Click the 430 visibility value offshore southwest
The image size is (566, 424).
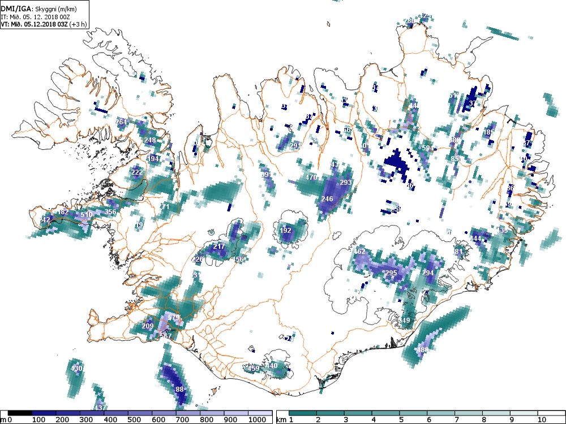pyautogui.click(x=76, y=369)
